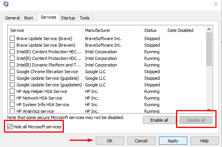222x147 pixels.
Task: Click the OK button
Action: [110, 141]
